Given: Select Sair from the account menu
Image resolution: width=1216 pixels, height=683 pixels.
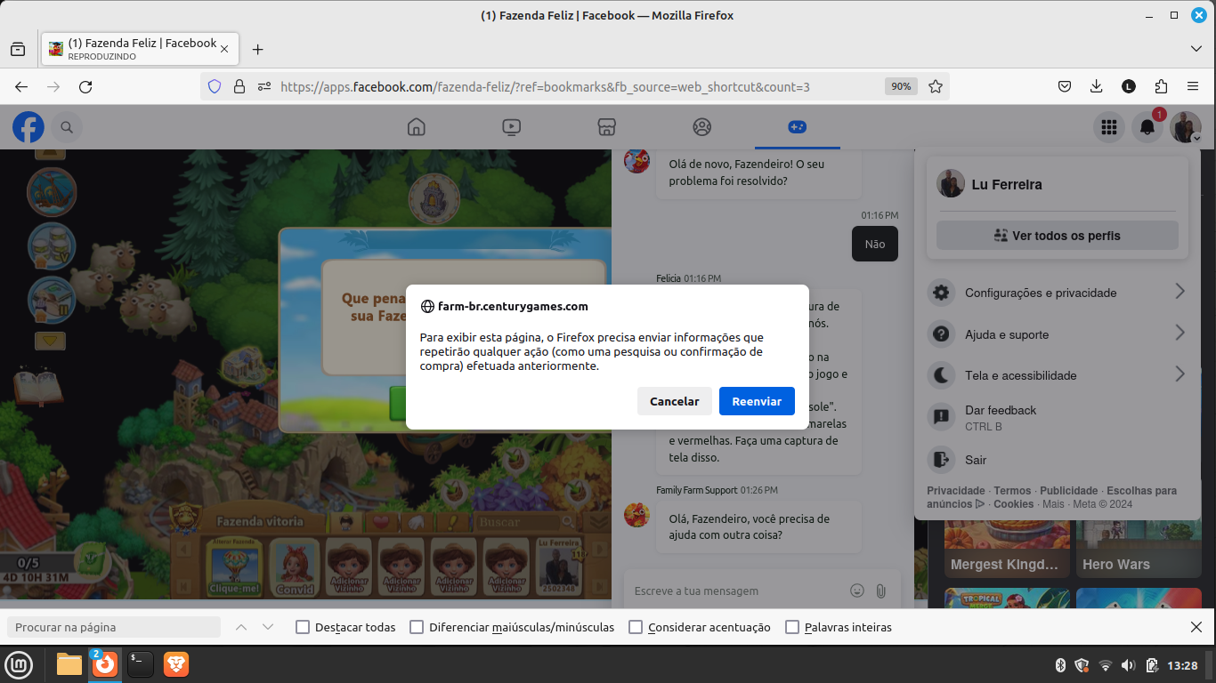Looking at the screenshot, I should (x=976, y=460).
